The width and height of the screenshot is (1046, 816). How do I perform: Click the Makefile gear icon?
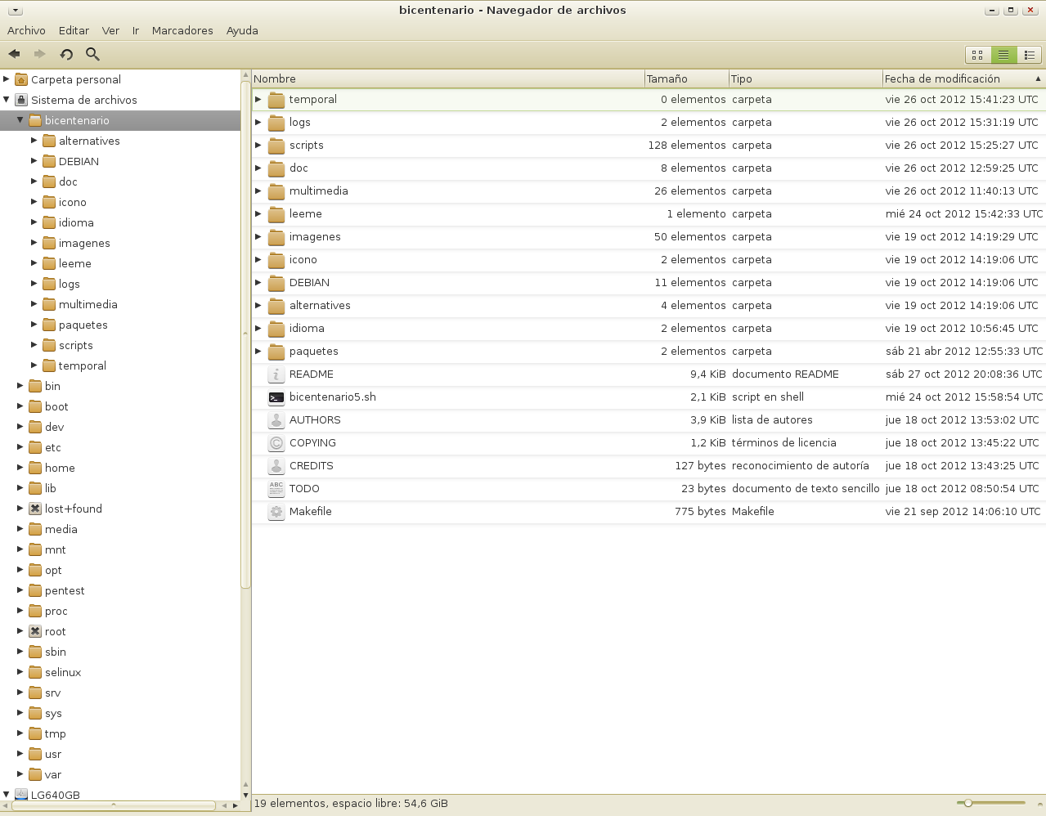click(276, 512)
